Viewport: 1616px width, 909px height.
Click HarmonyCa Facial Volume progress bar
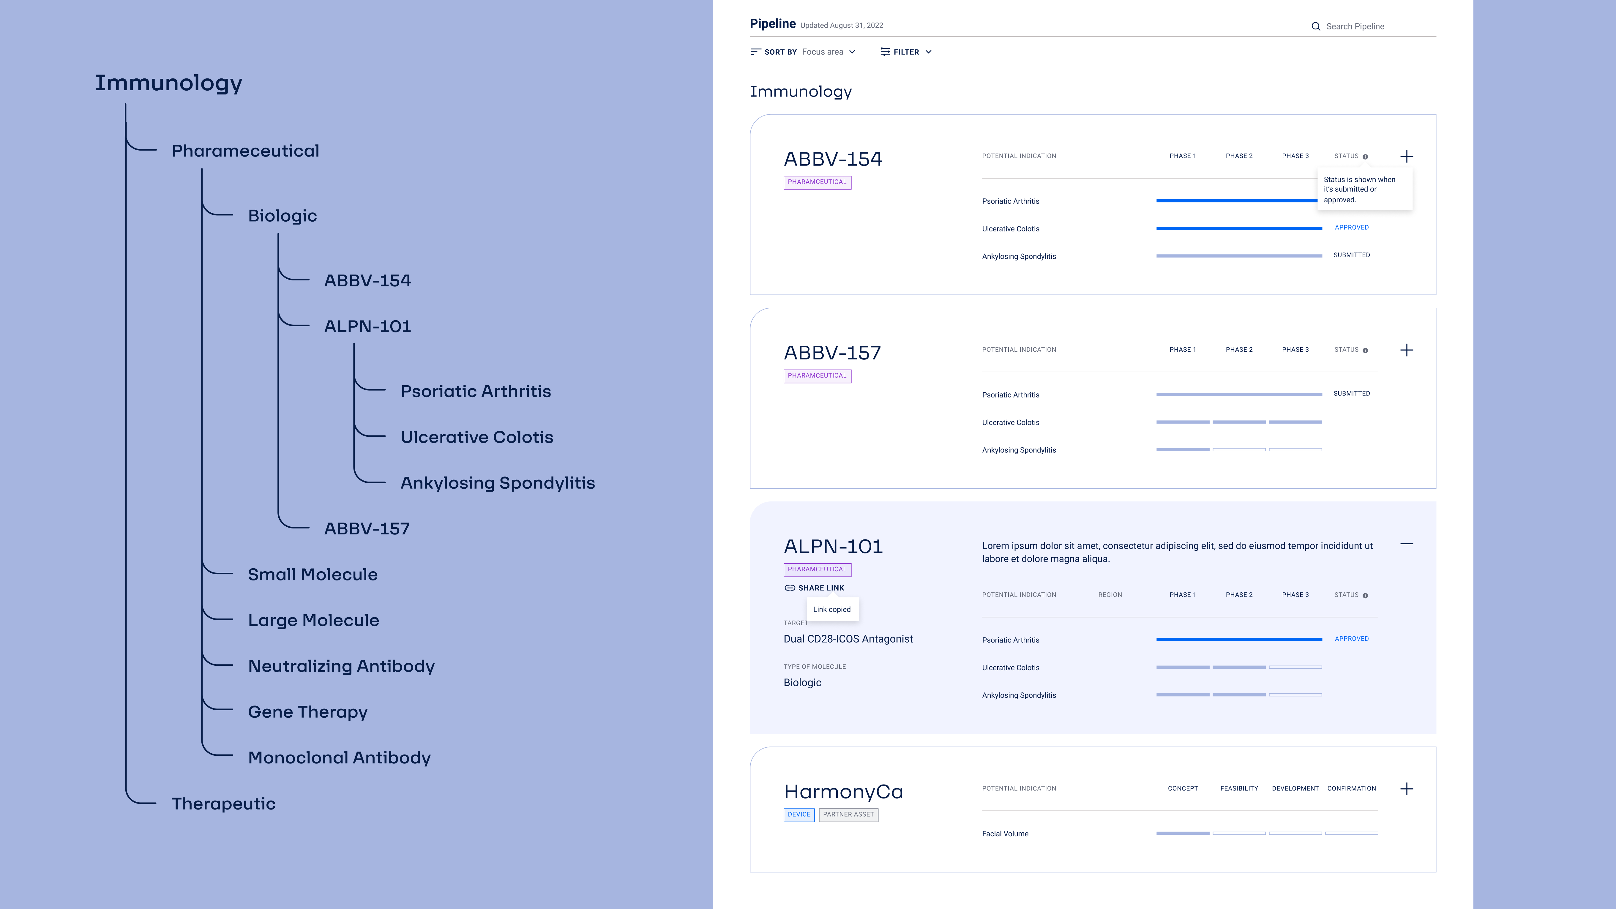pyautogui.click(x=1267, y=833)
